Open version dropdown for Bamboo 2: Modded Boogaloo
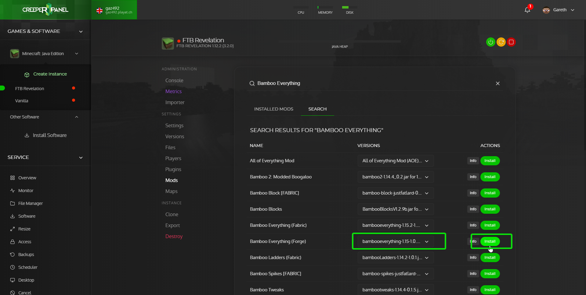586x295 pixels. pos(396,177)
